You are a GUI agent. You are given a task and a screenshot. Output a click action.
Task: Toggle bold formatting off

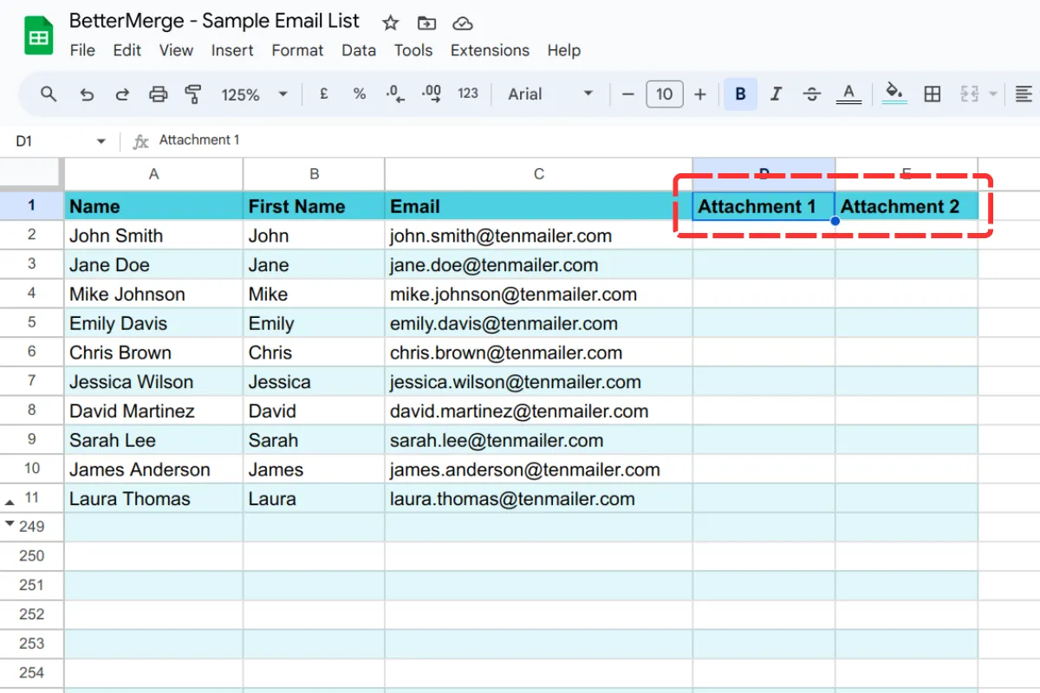pos(739,94)
